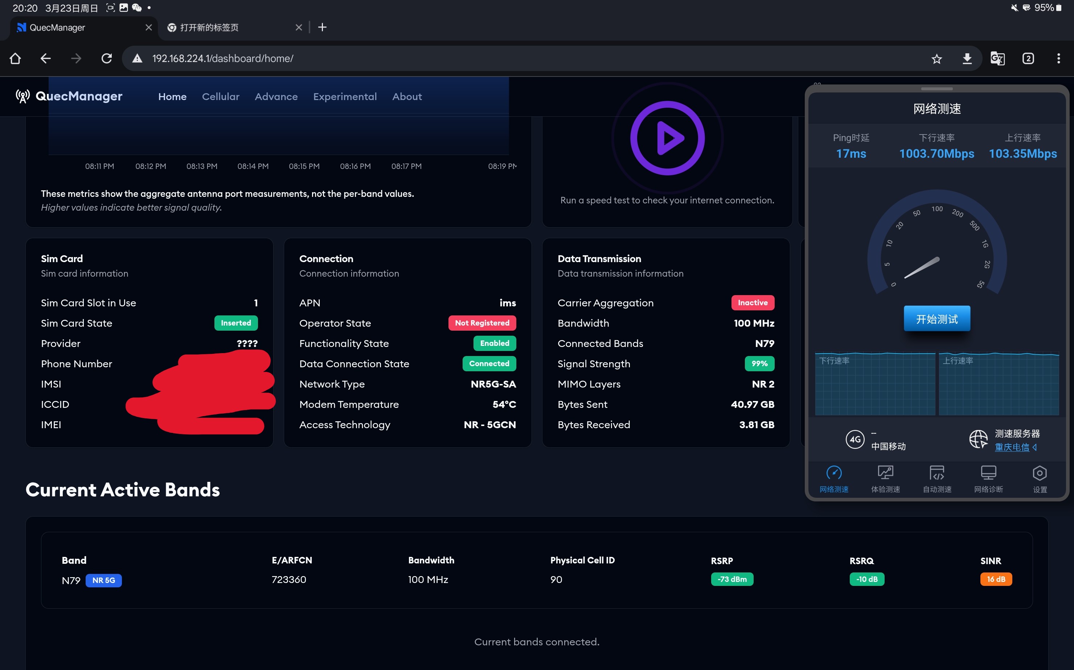Click the -73 dBm RSRP badge

732,579
